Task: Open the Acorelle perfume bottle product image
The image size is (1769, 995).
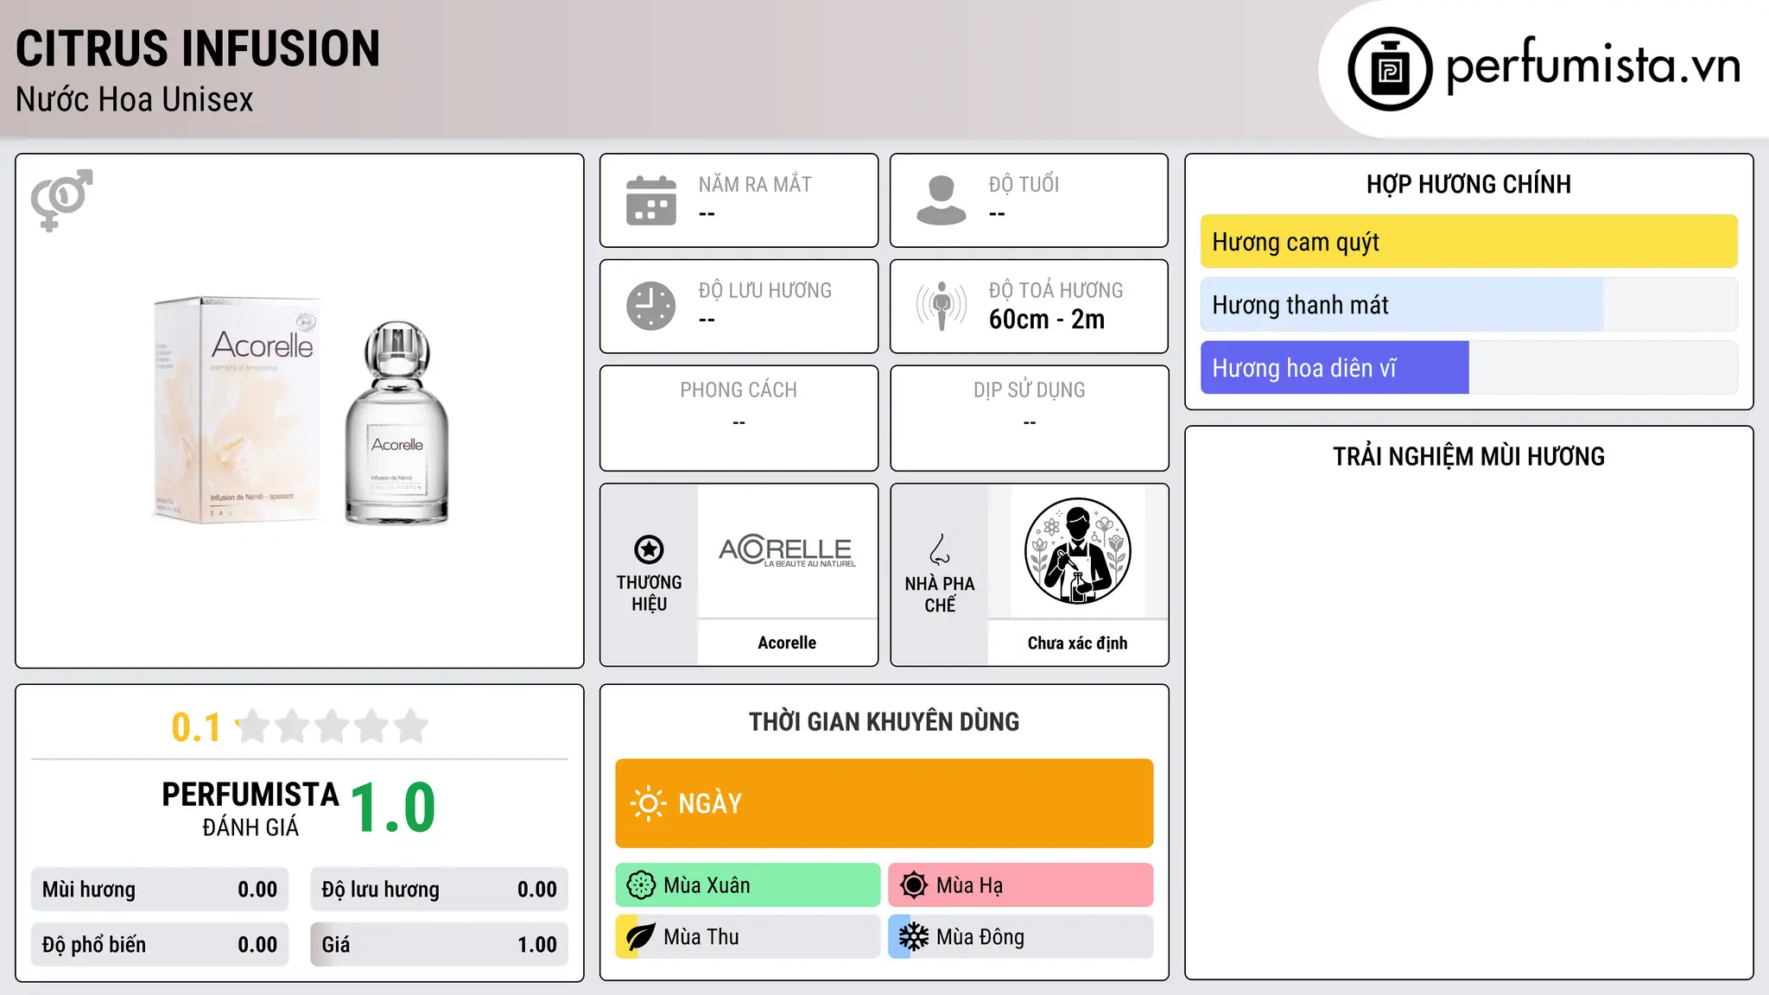Action: click(301, 411)
